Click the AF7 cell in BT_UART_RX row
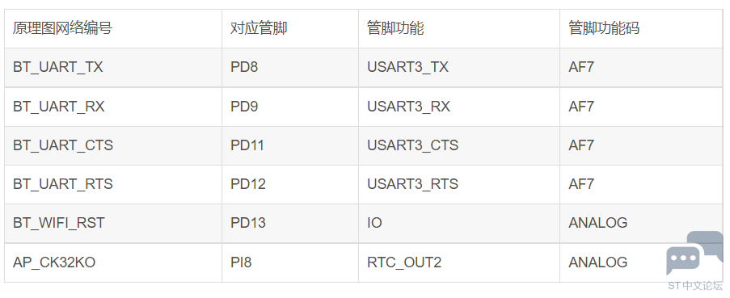The width and height of the screenshot is (730, 298). pos(641,107)
